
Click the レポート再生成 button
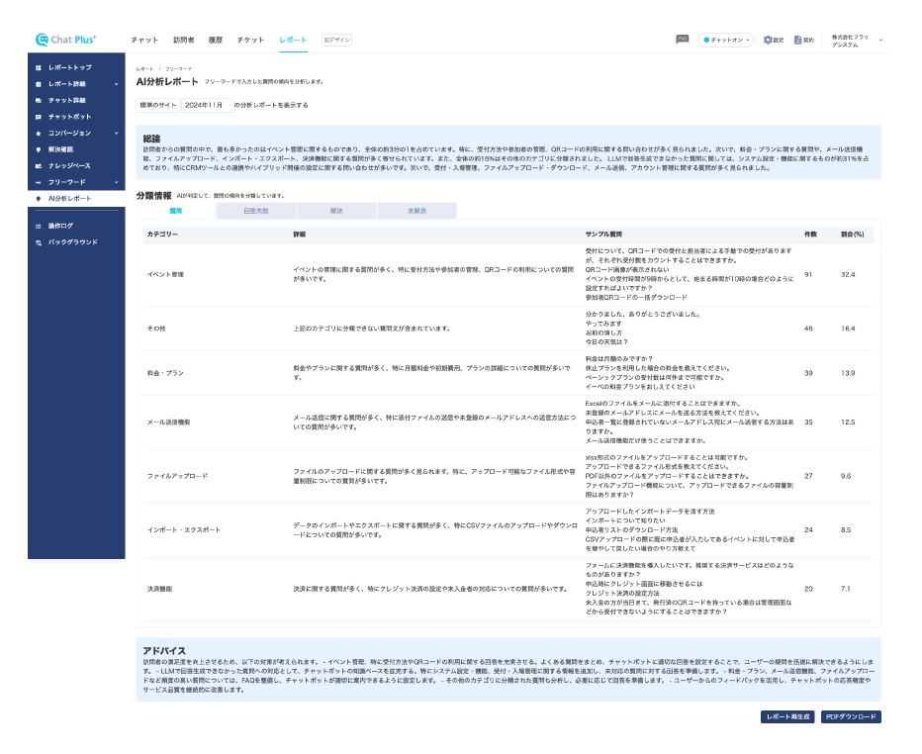click(786, 716)
